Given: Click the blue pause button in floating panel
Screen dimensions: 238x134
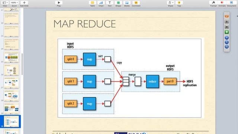Looking at the screenshot, I should 227,38.
